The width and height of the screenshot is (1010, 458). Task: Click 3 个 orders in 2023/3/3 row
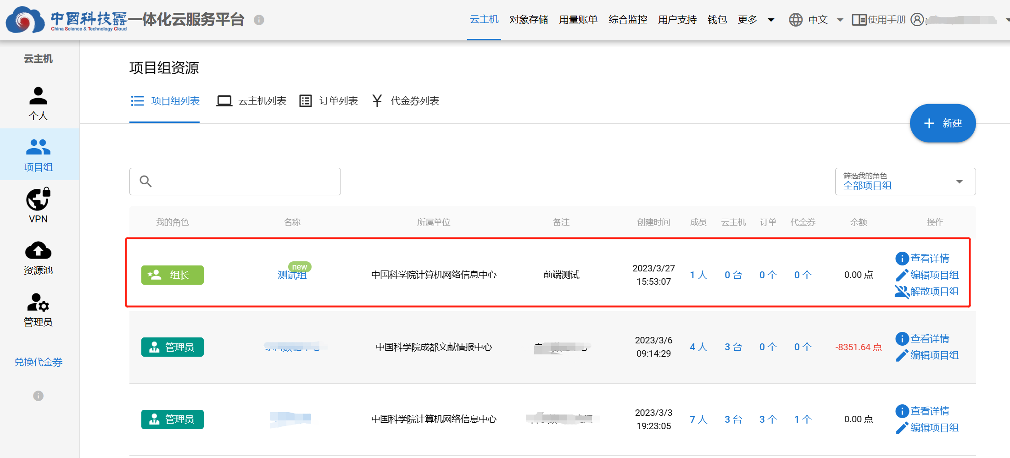click(x=768, y=419)
